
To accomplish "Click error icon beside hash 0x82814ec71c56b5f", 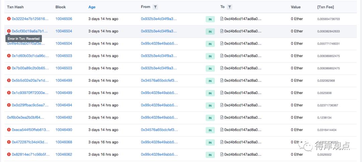I will 9,154.
